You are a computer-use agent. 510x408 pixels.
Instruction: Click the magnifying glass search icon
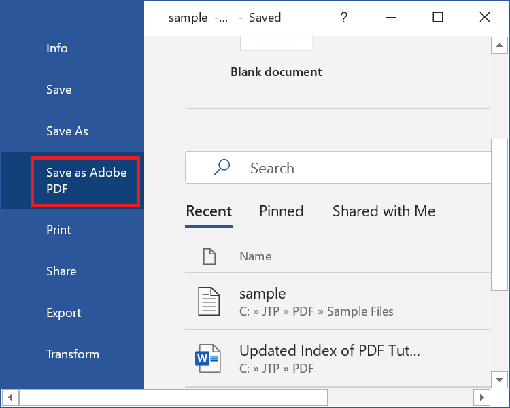[222, 167]
